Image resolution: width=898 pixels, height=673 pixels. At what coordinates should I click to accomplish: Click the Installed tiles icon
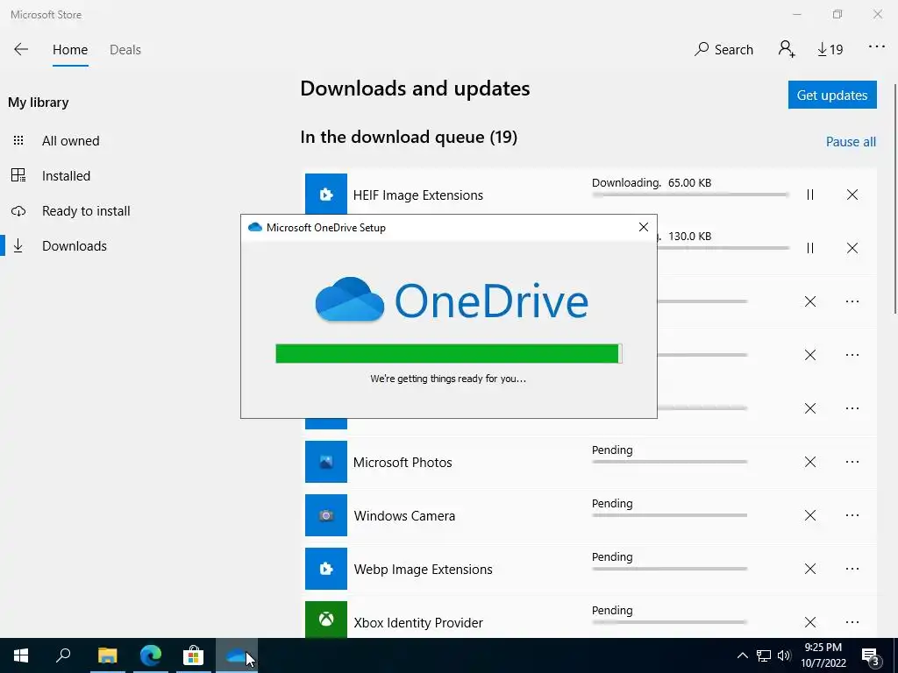(18, 175)
